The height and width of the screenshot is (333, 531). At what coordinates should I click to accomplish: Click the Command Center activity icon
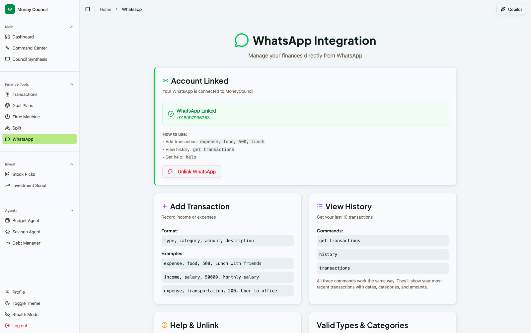8,48
